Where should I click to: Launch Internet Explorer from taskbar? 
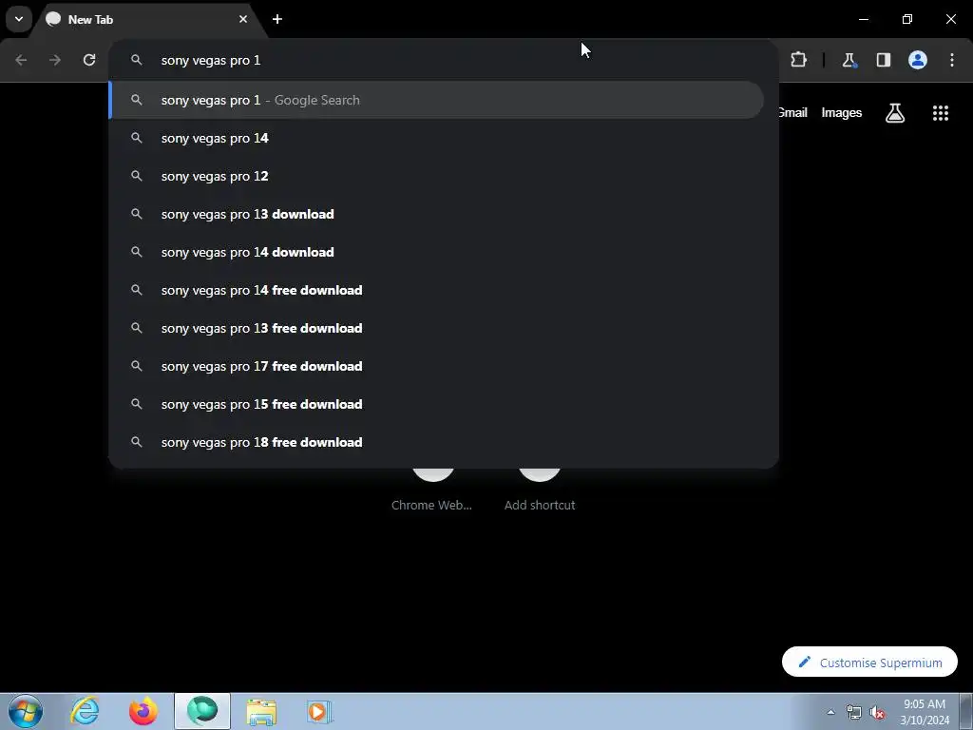[85, 711]
